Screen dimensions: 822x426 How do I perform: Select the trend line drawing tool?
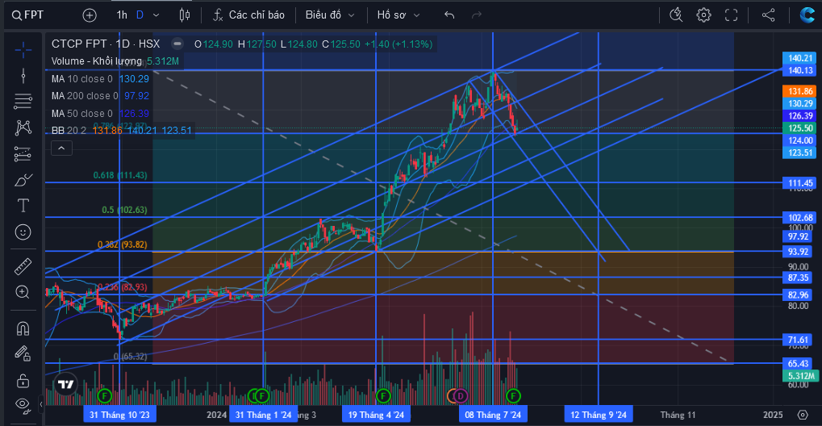(23, 76)
